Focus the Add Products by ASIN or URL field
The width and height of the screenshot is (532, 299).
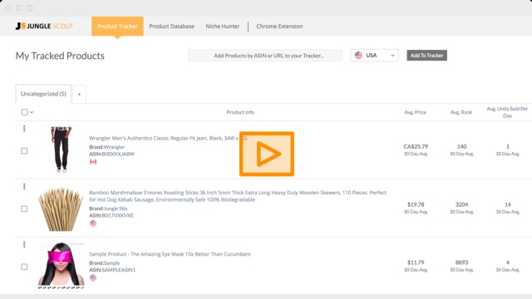(265, 56)
